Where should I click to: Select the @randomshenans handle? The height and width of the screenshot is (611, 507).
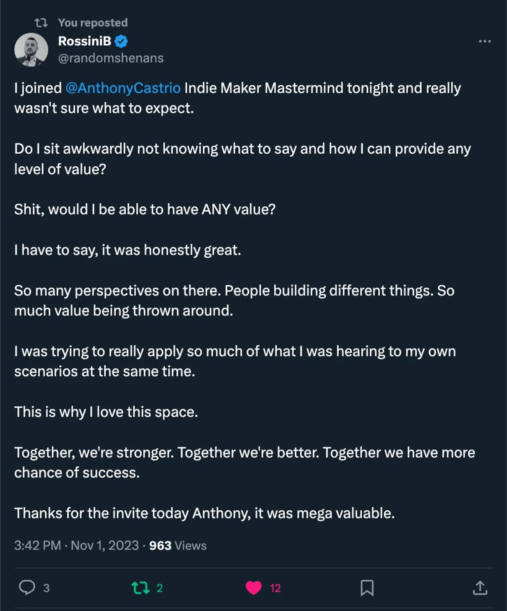(111, 59)
